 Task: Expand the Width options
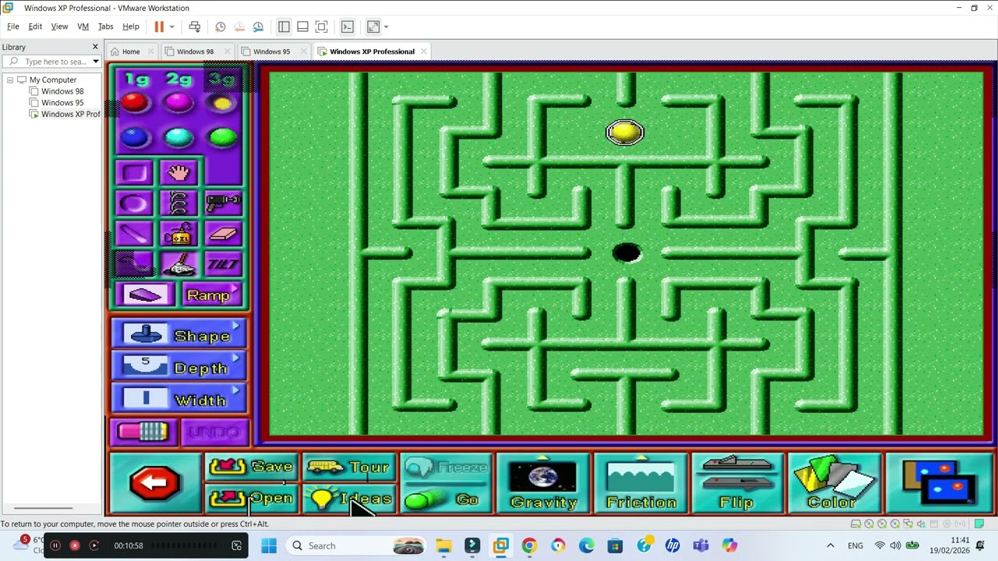click(179, 399)
